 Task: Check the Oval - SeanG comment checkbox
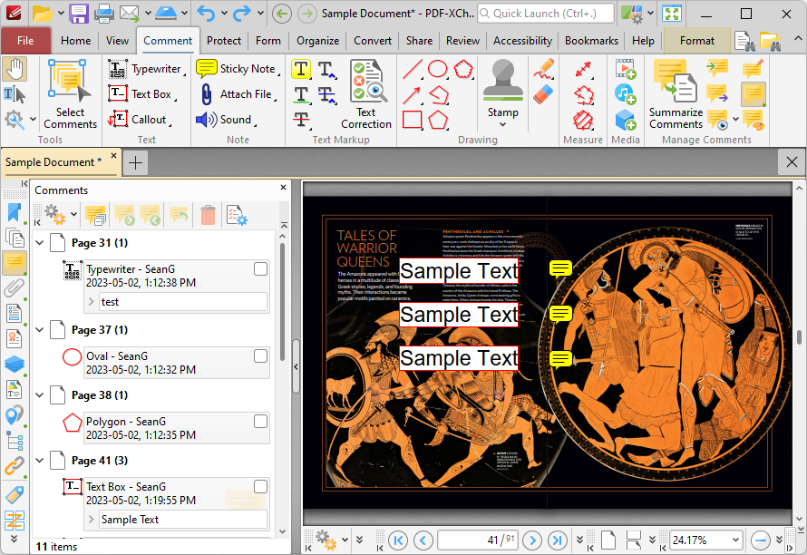pos(260,355)
